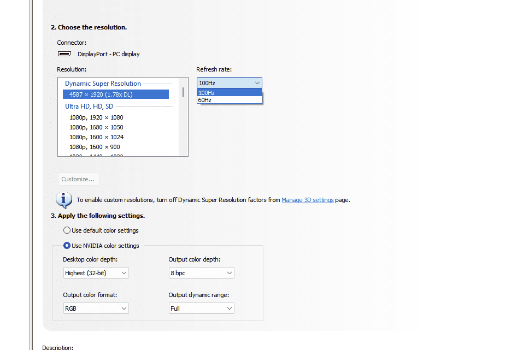The height and width of the screenshot is (350, 517).
Task: Click the DisplayPort connector icon
Action: point(64,54)
